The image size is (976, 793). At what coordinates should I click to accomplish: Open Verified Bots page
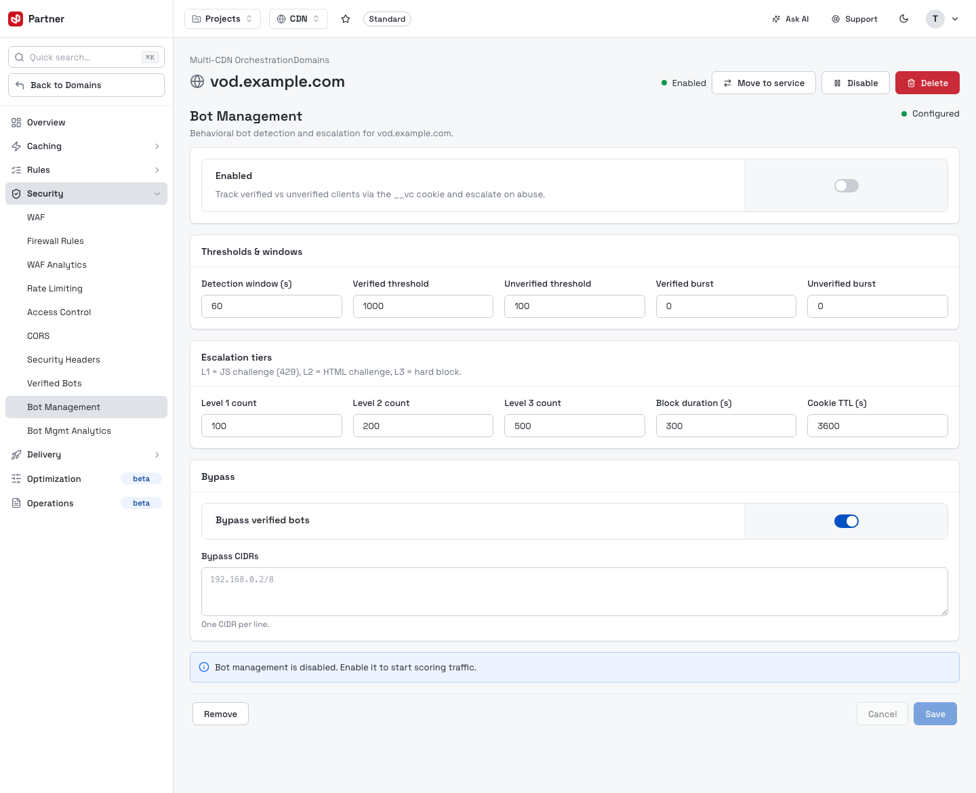86,384
